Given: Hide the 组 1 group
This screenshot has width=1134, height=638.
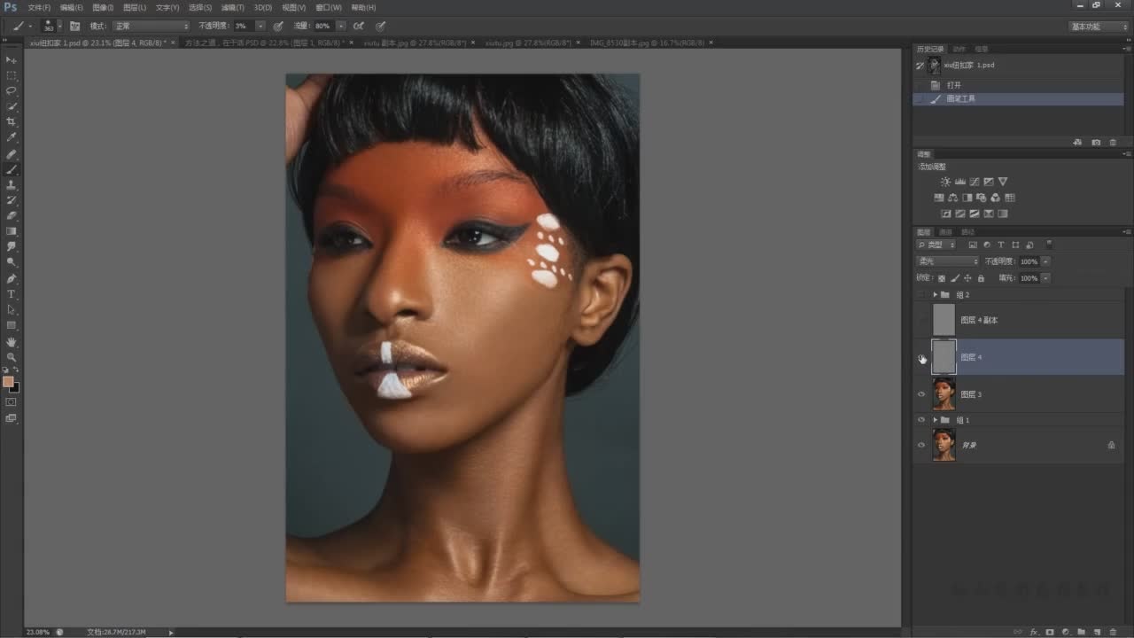Looking at the screenshot, I should [x=921, y=419].
